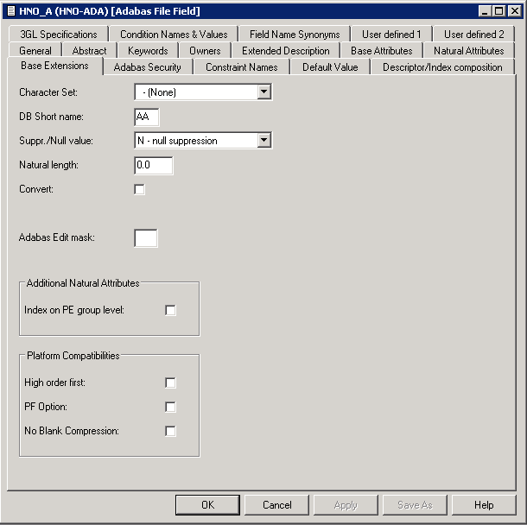
Task: Click the window icon in the title bar
Action: (10, 11)
